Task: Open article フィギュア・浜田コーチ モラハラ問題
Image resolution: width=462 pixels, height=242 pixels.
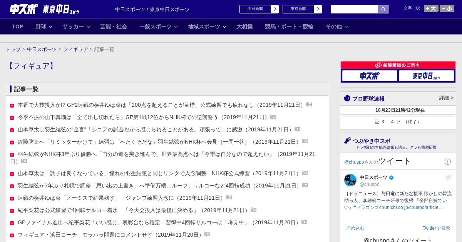Action: tap(110, 235)
